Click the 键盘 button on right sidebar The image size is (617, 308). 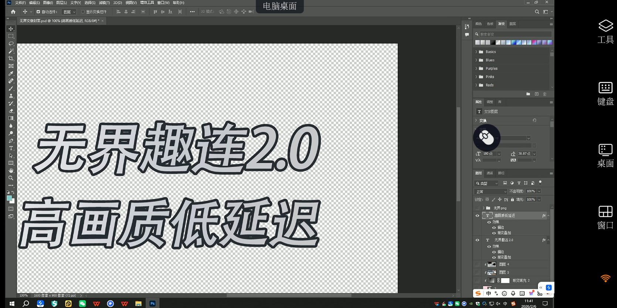606,94
